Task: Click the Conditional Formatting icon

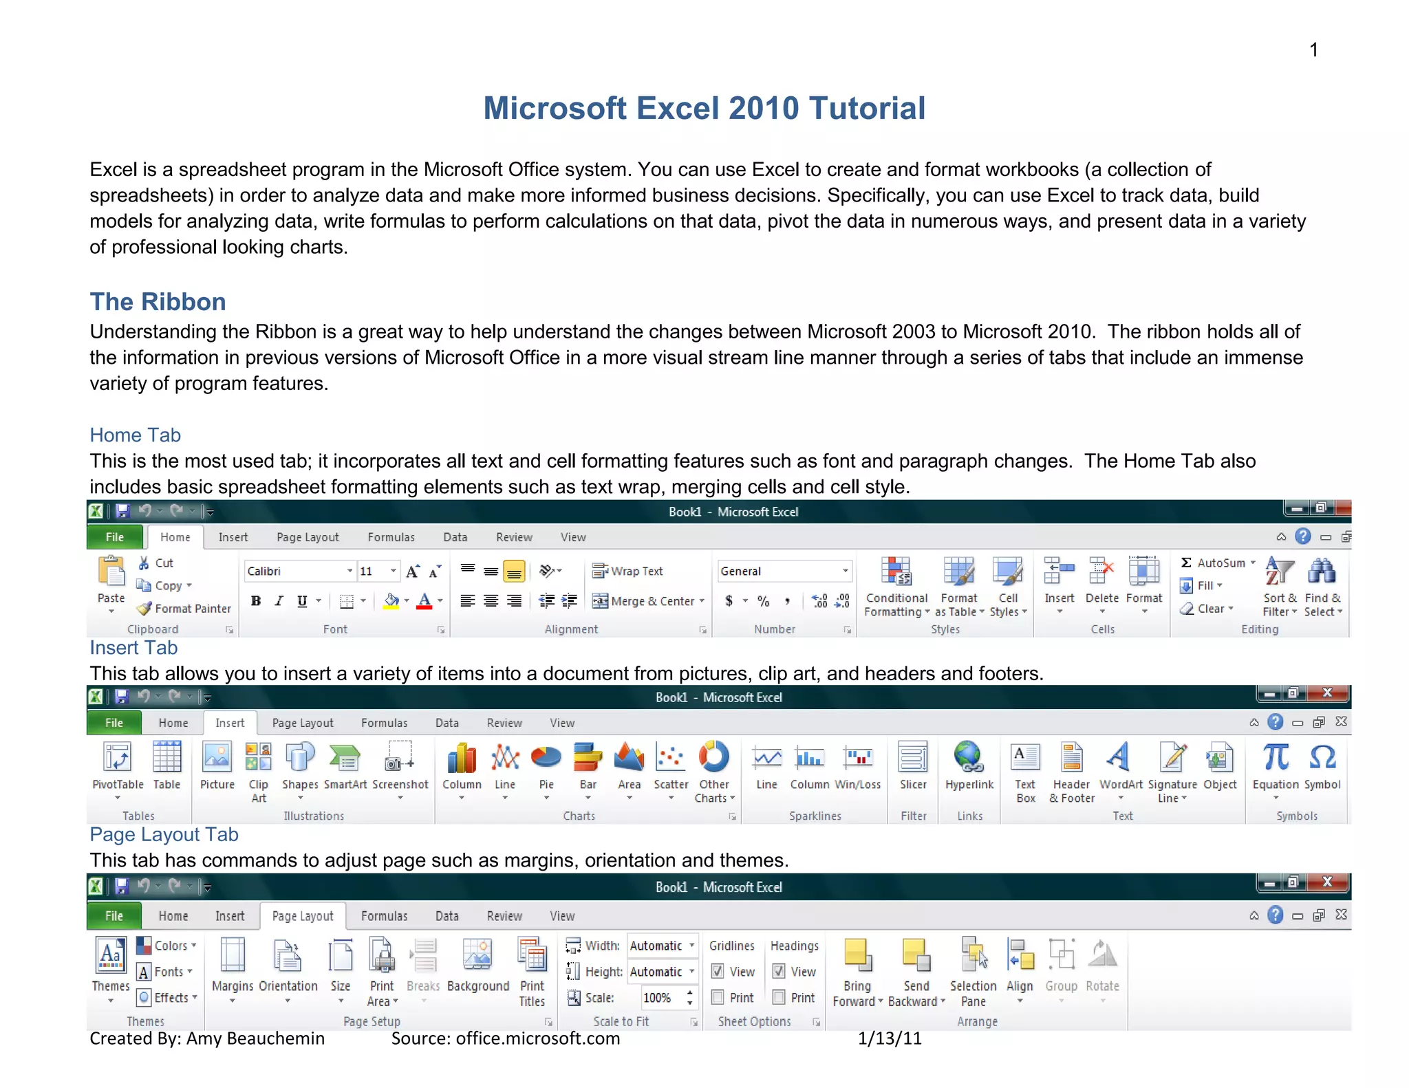Action: pyautogui.click(x=896, y=572)
